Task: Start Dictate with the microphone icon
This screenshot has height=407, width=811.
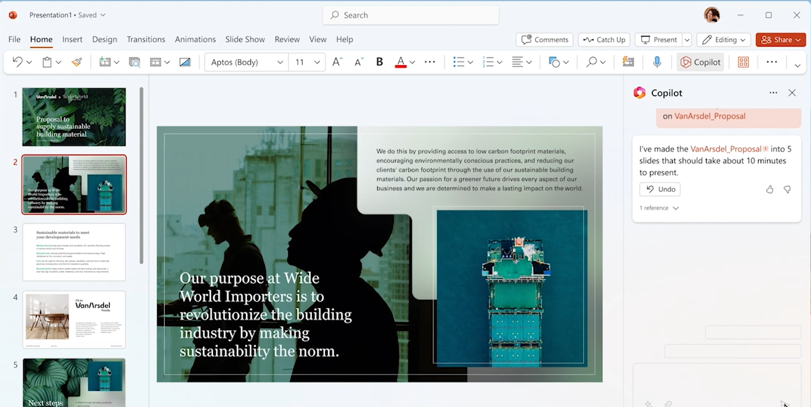Action: tap(657, 62)
